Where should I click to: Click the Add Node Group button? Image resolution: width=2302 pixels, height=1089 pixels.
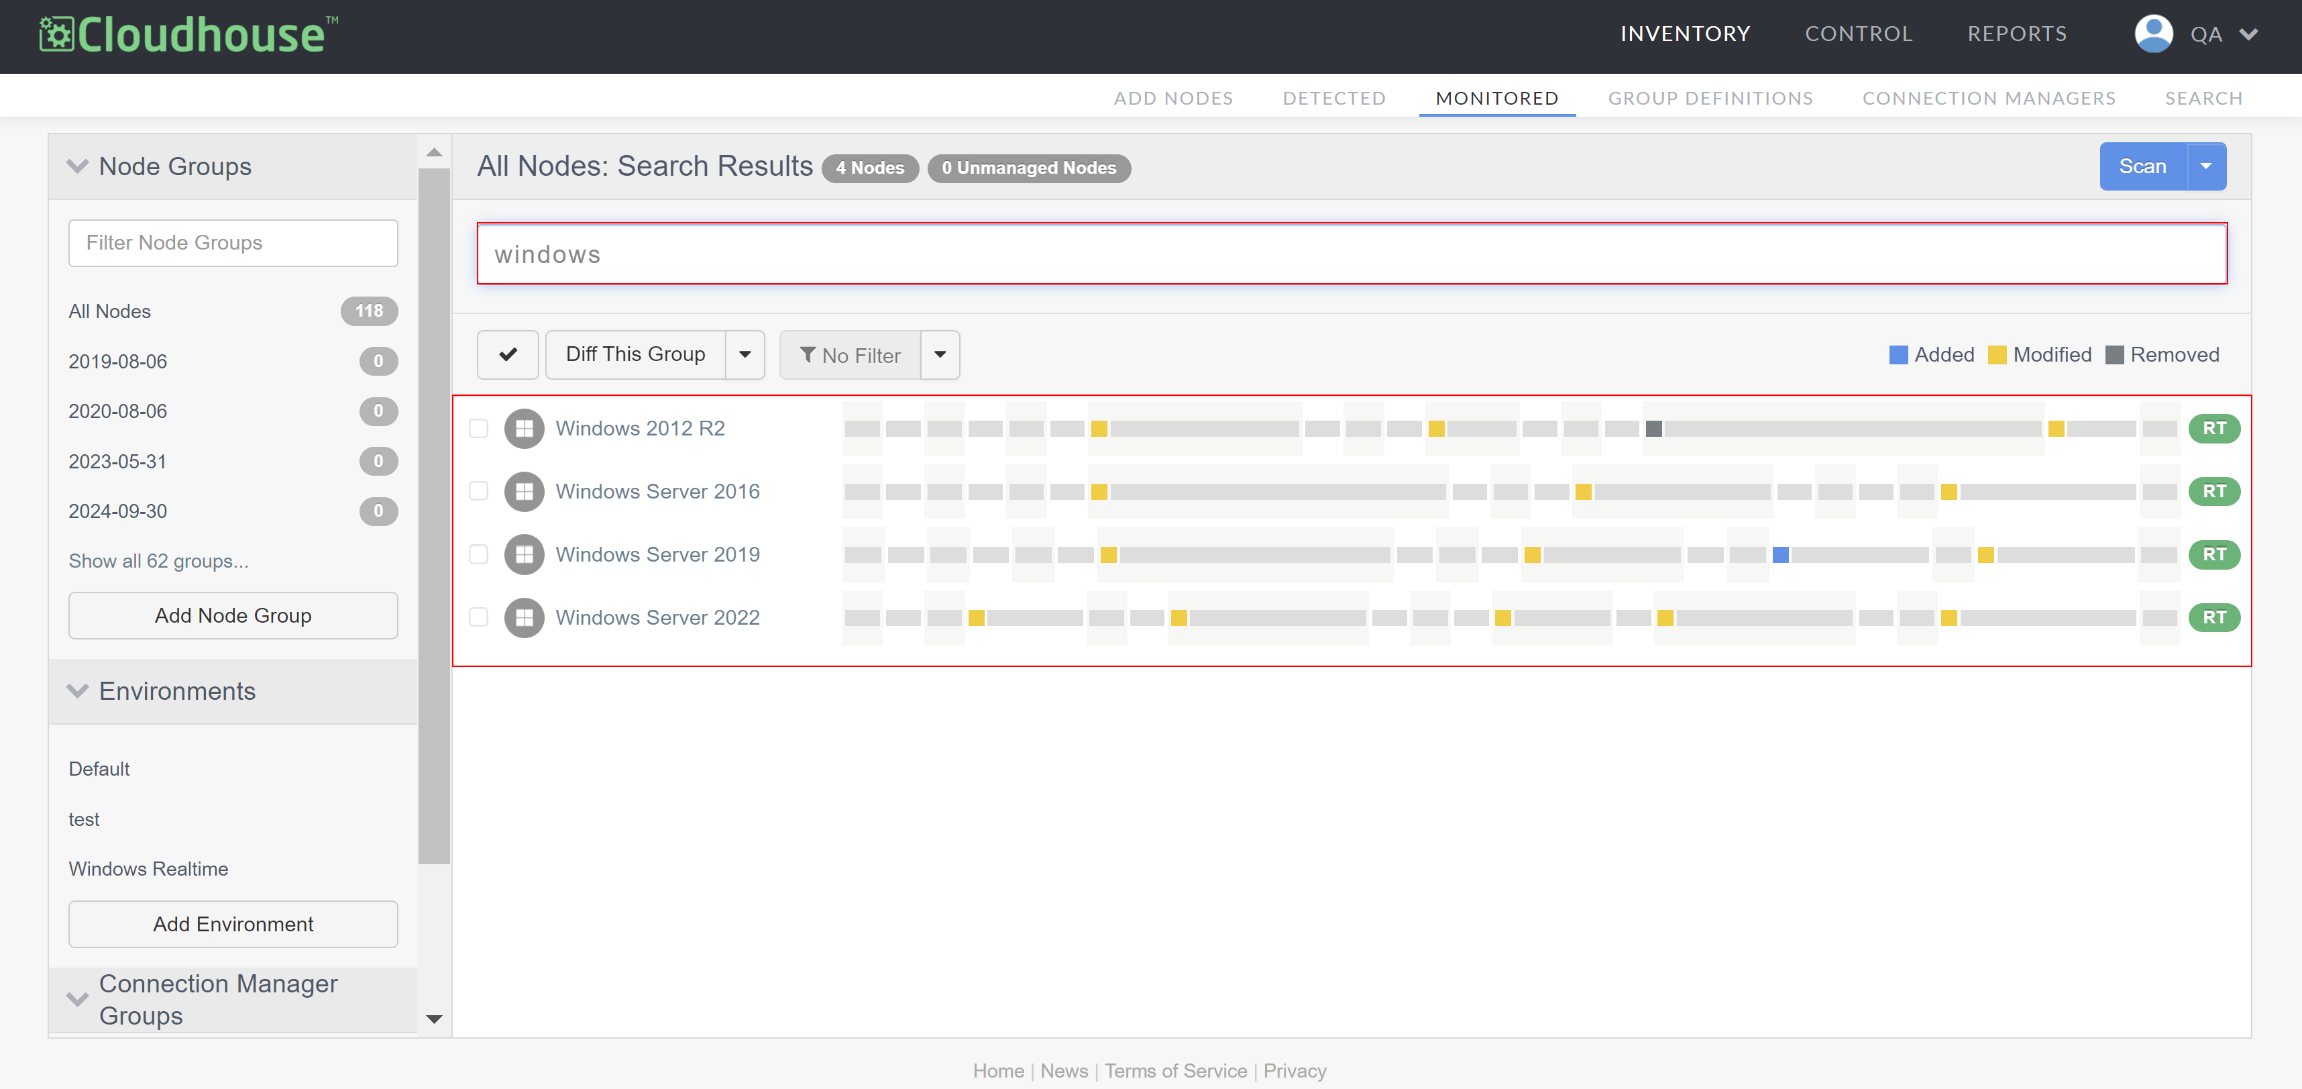[233, 615]
